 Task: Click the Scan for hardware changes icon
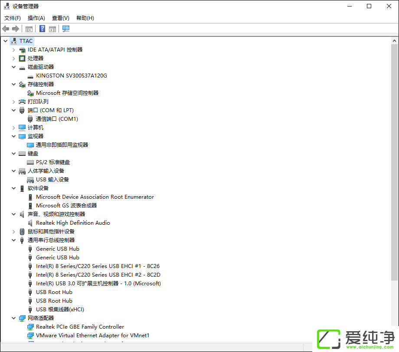coord(65,29)
